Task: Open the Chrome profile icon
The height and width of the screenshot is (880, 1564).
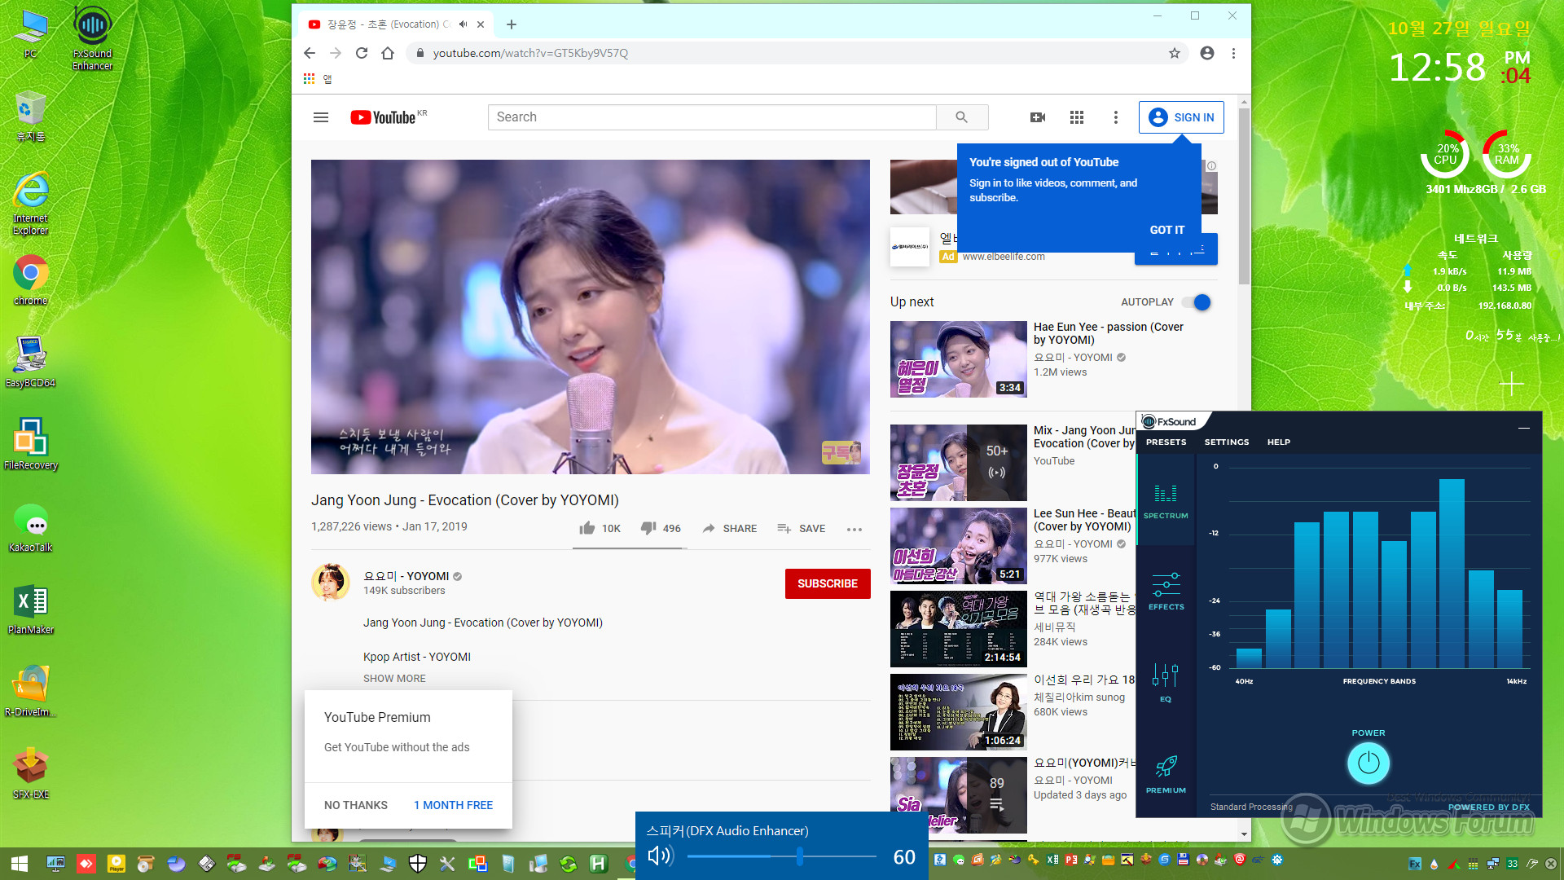Action: coord(1207,53)
